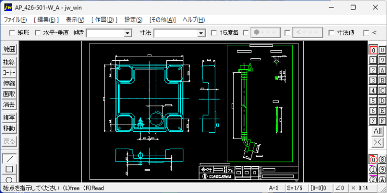Screen dimensions: 387x193
Task: Click square layer button C
Action: [x=382, y=90]
